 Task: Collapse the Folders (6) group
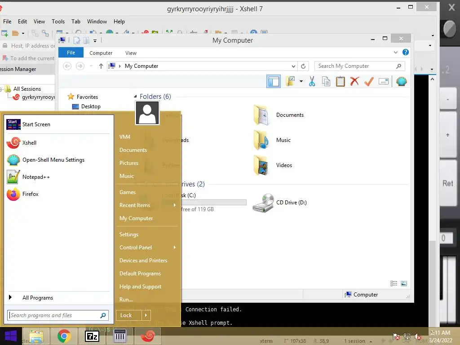135,97
